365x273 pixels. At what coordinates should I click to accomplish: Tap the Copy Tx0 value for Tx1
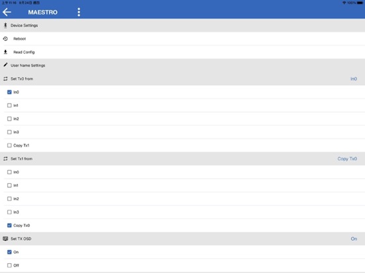(347, 159)
